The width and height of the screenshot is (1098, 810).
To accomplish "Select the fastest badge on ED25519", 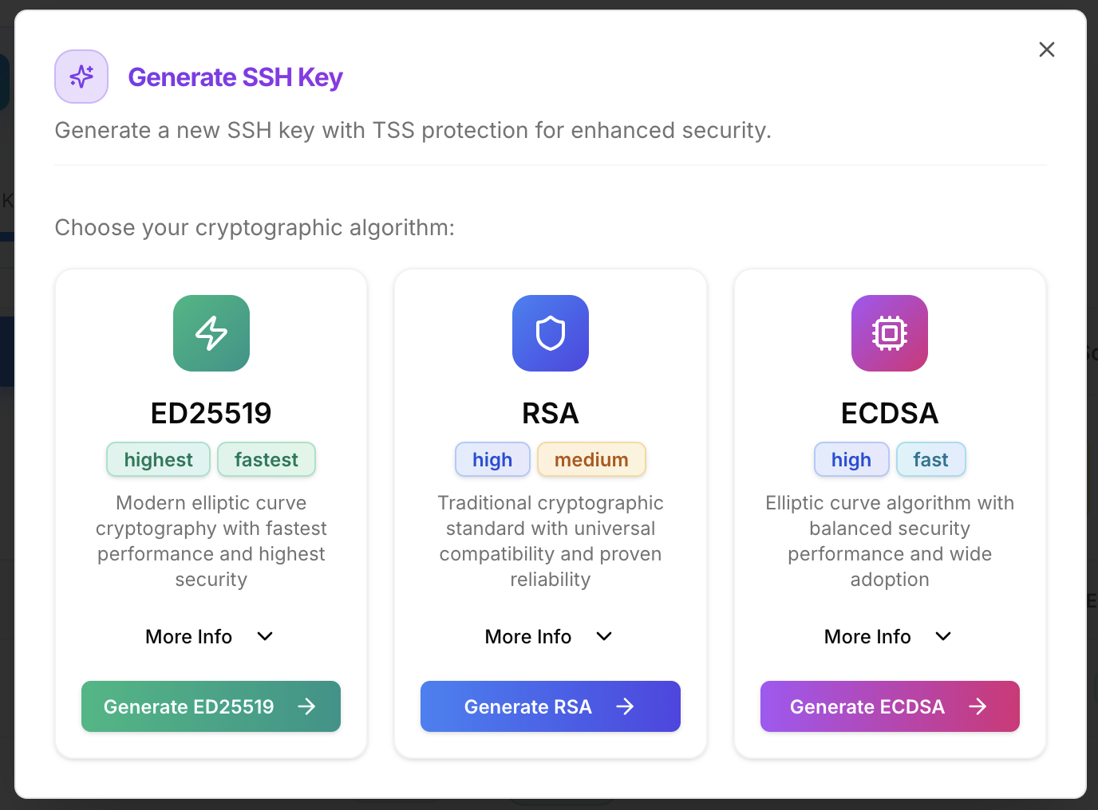I will click(266, 459).
